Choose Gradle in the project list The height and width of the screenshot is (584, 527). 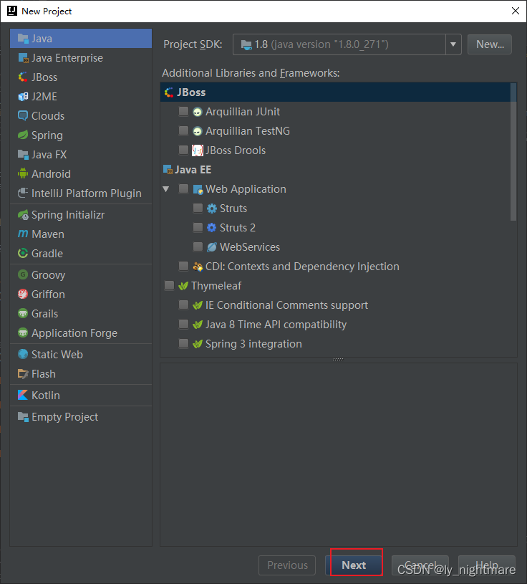tap(81, 253)
